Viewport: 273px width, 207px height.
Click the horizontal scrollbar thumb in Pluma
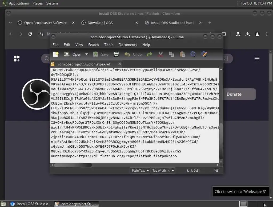point(73,165)
